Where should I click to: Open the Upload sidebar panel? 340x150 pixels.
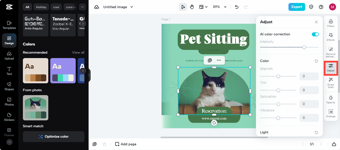9,56
